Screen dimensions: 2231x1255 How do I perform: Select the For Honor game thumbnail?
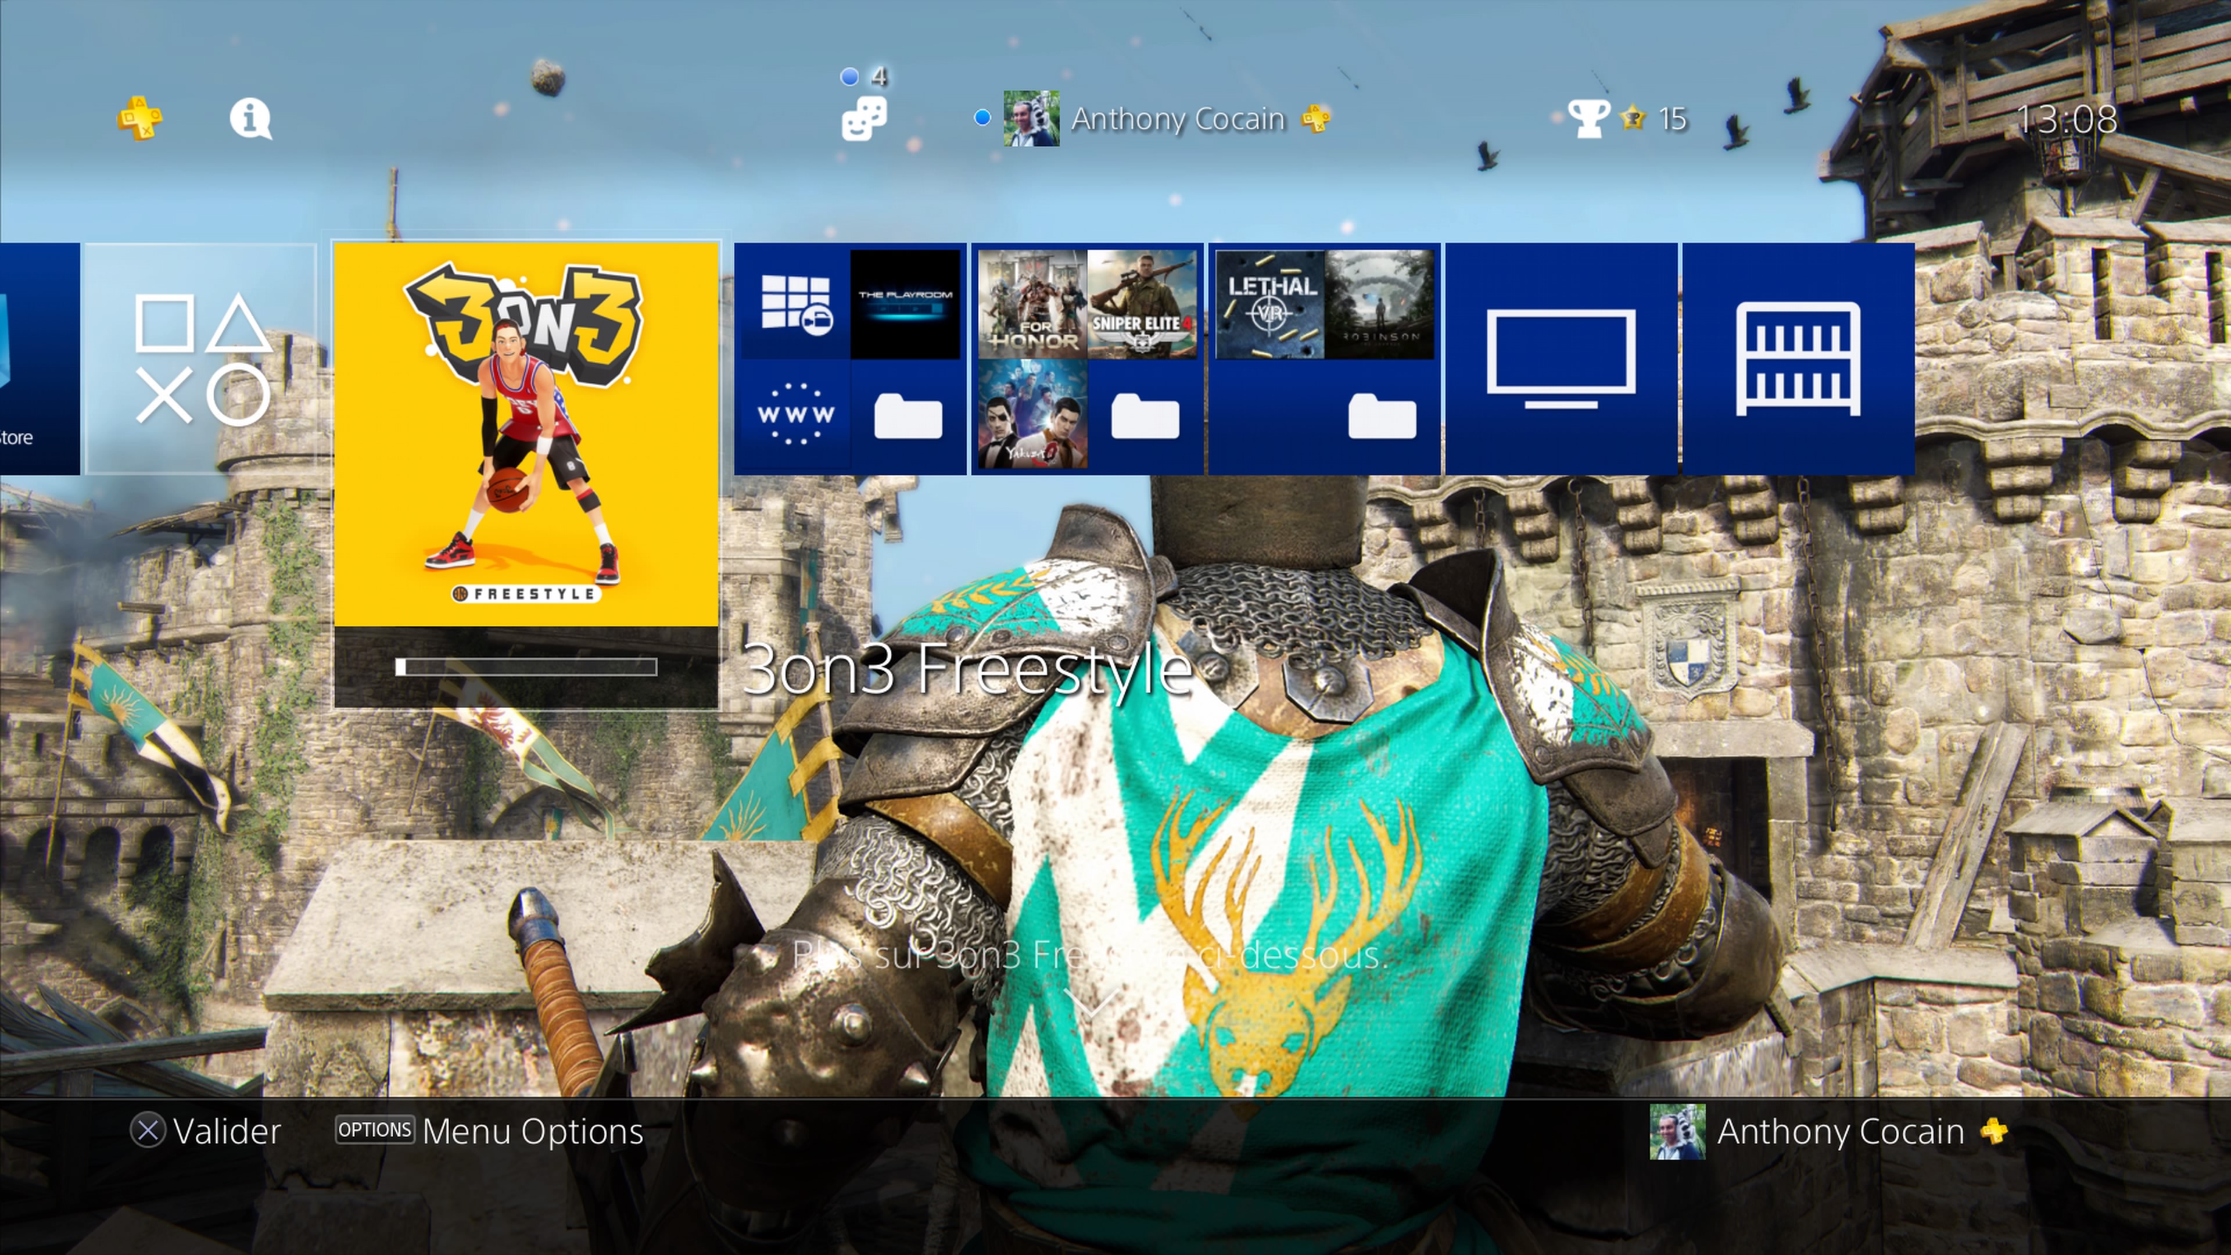click(1032, 304)
